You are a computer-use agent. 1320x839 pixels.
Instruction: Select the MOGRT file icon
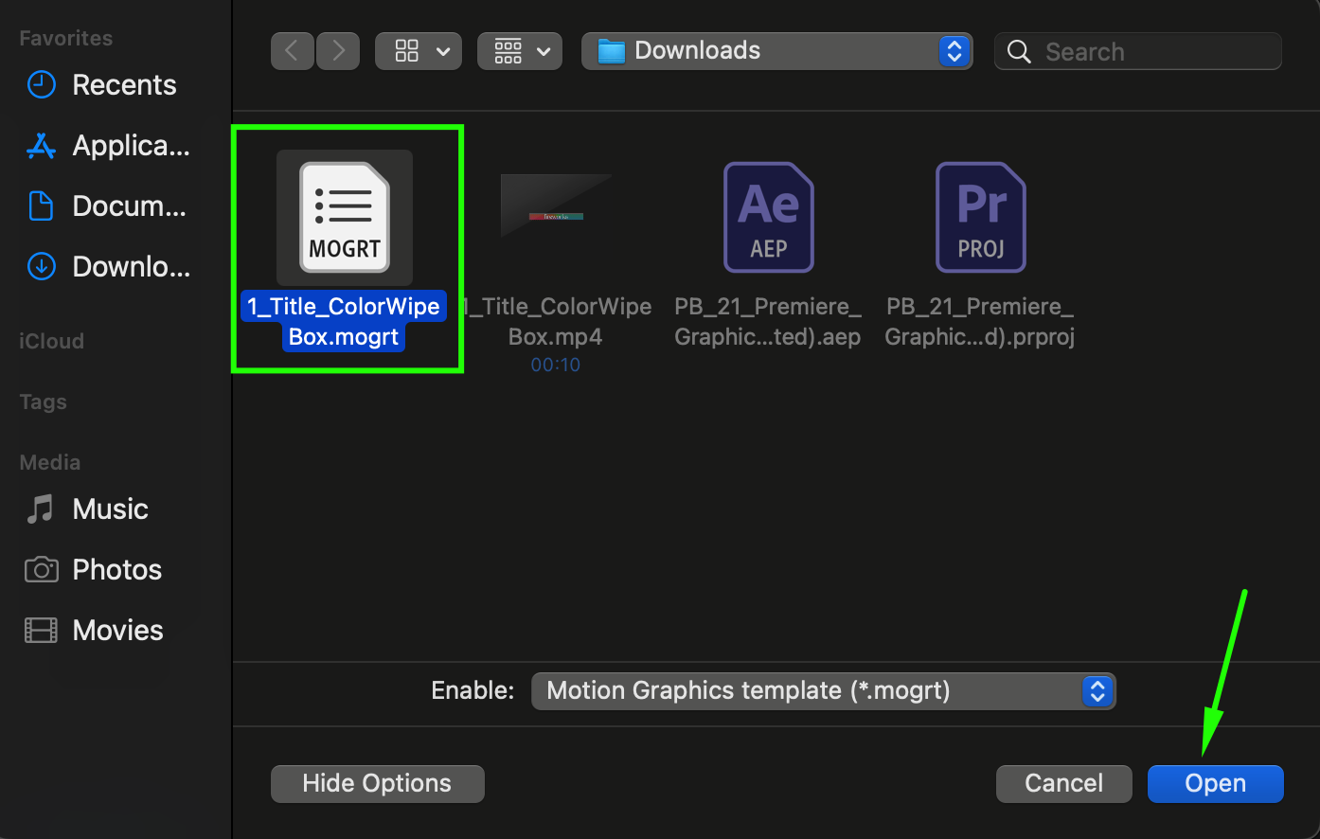click(x=345, y=218)
